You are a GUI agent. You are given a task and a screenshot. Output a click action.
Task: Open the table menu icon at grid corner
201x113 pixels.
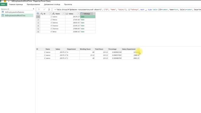(x=38, y=14)
